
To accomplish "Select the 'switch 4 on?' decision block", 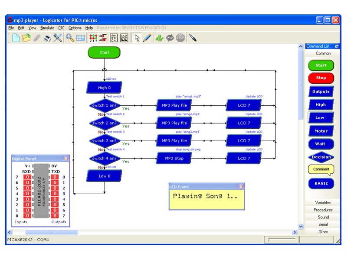I will pyautogui.click(x=105, y=159).
